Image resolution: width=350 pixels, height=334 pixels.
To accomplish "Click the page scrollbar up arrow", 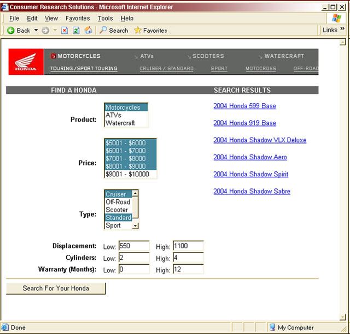I will click(343, 42).
